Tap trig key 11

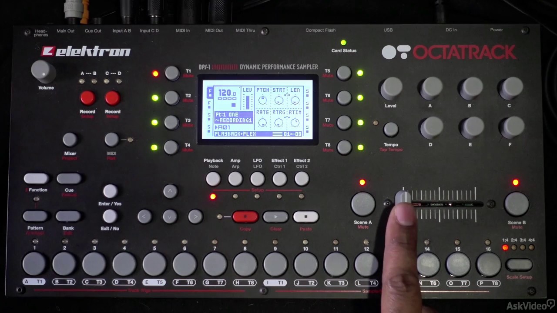click(336, 264)
